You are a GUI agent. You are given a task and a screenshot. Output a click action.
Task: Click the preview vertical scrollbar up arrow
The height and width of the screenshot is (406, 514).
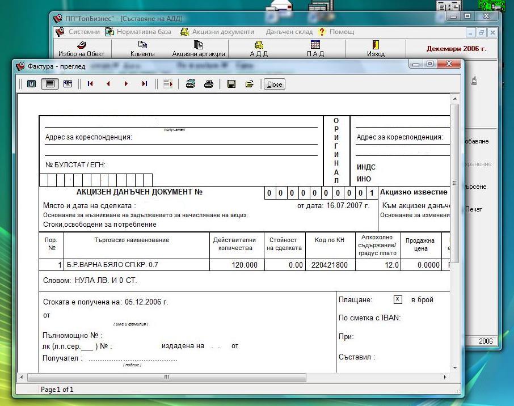pos(455,99)
